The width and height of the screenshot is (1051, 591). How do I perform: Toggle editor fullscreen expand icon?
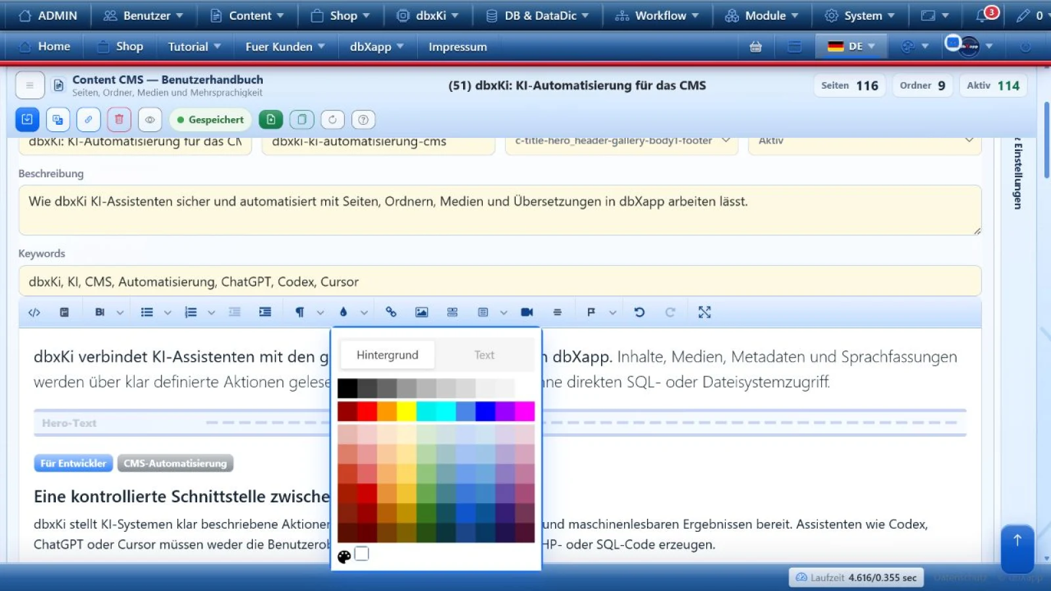pyautogui.click(x=705, y=313)
